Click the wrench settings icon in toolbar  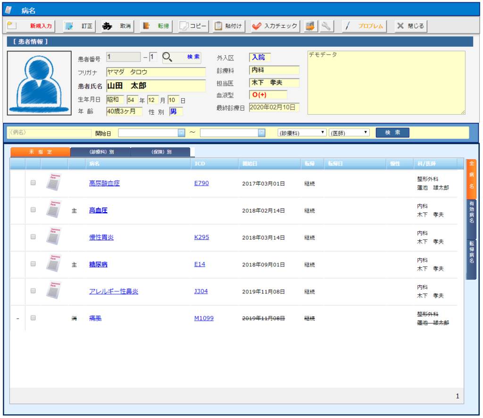pyautogui.click(x=325, y=26)
